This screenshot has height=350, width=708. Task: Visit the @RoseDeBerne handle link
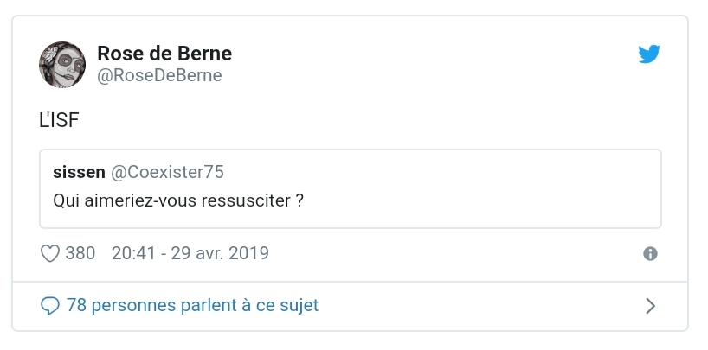pyautogui.click(x=159, y=76)
